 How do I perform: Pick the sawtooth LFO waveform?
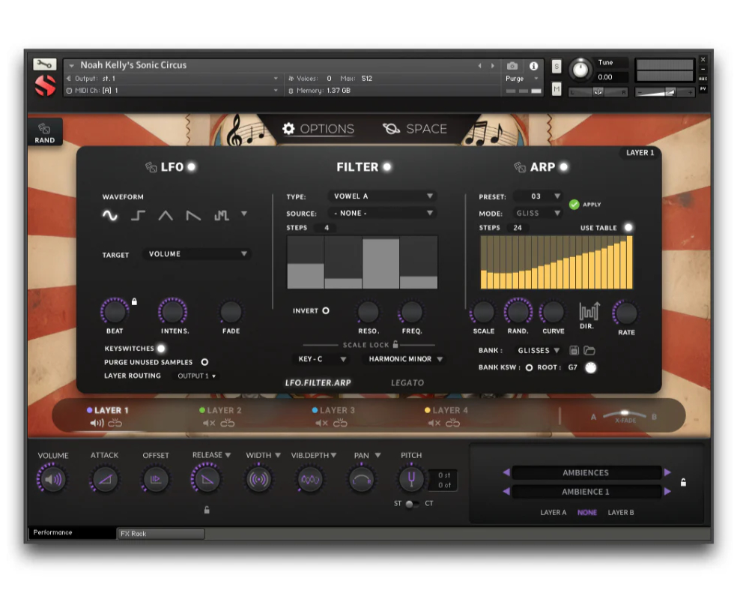(193, 216)
